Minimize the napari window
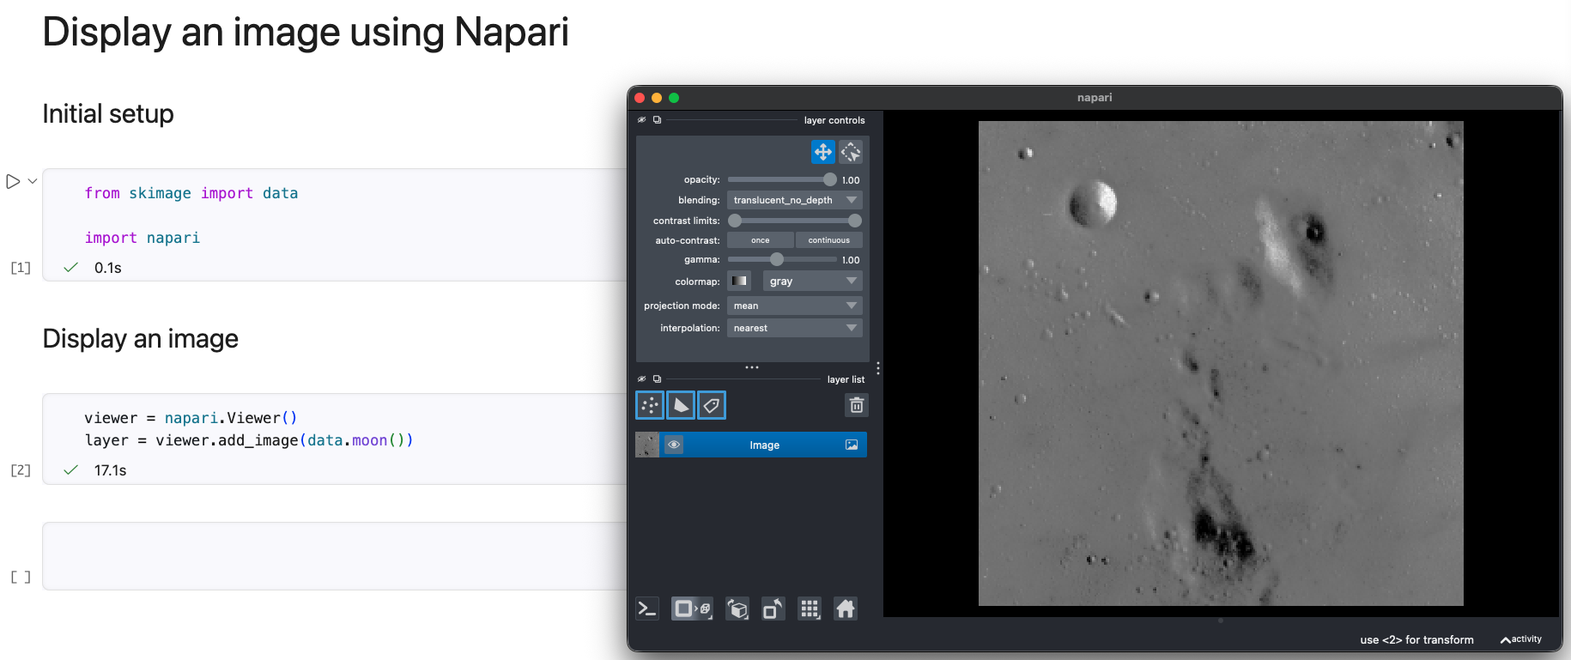The image size is (1571, 660). pos(657,98)
